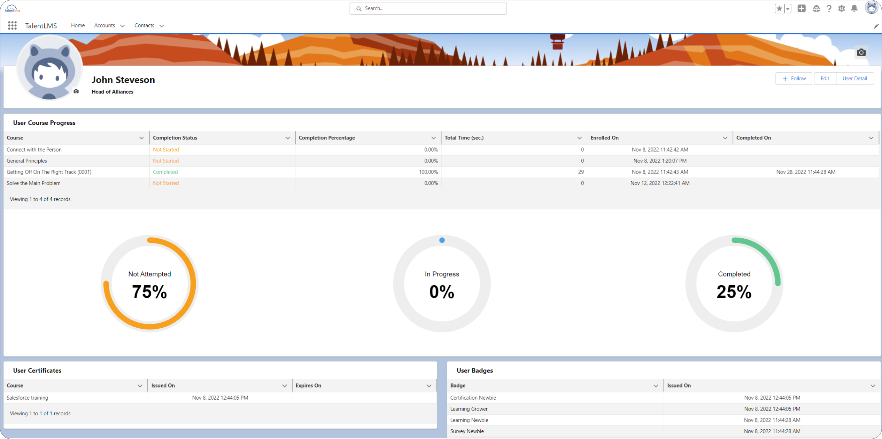Viewport: 882px width, 439px height.
Task: Select the User Detail tab button
Action: pos(854,79)
